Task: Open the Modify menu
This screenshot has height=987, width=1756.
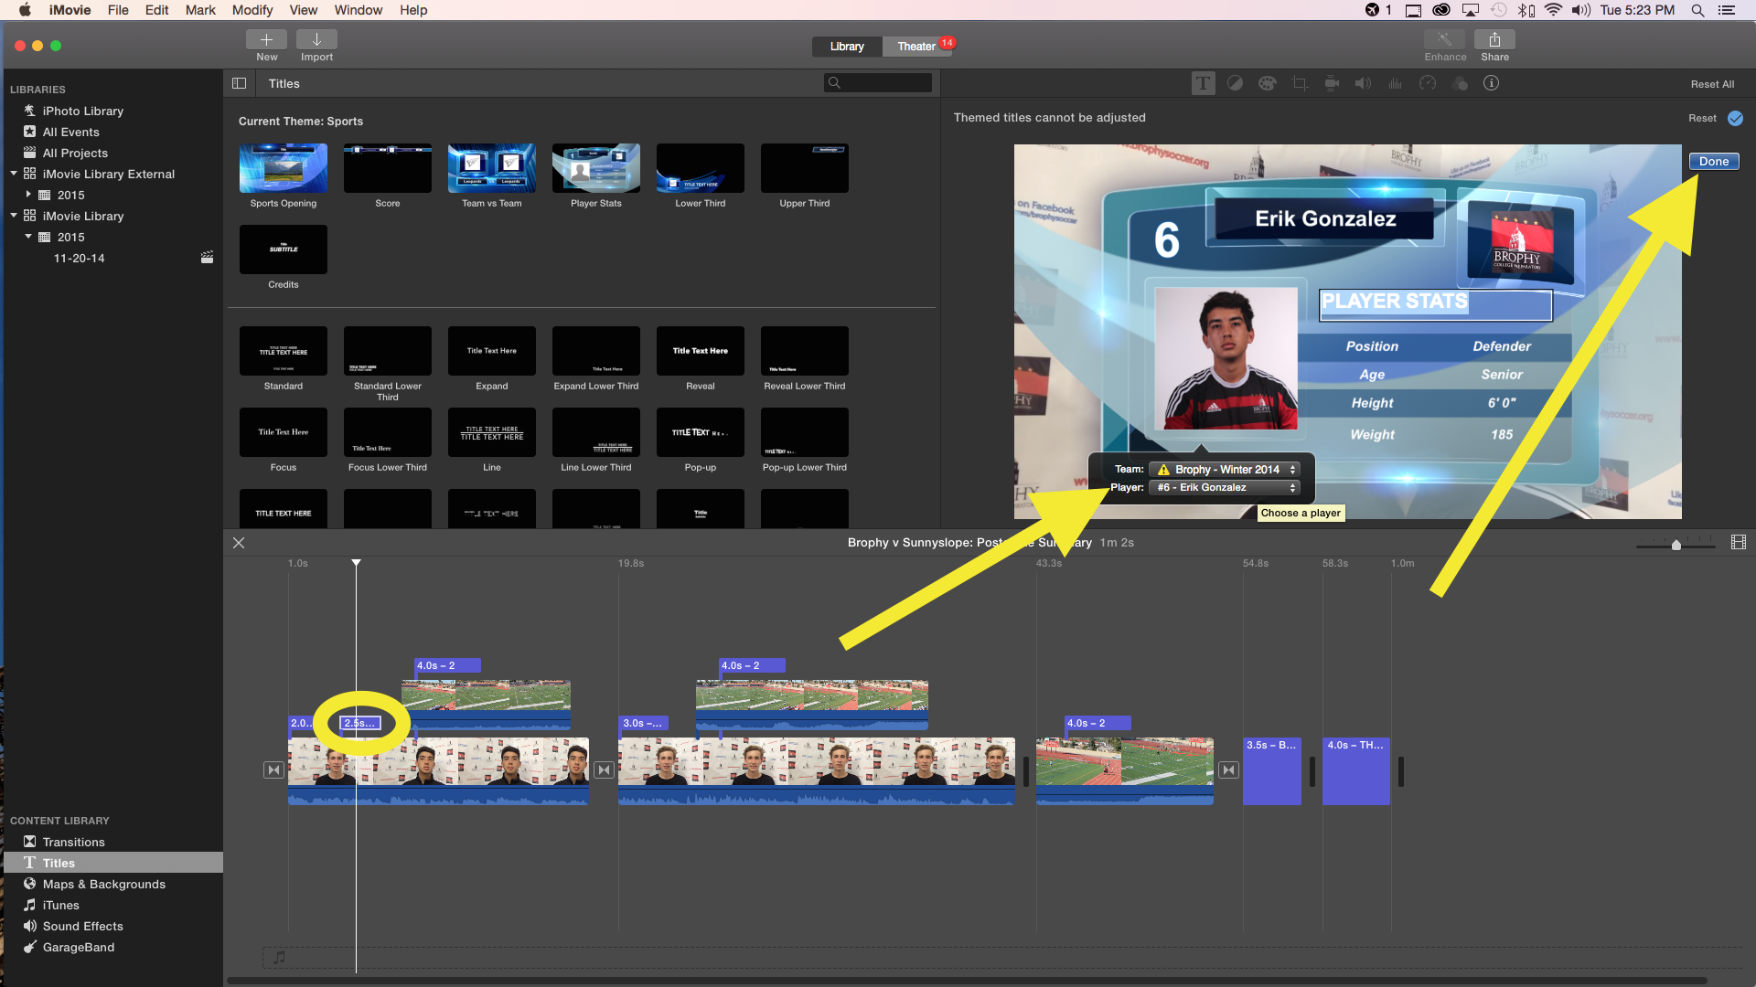Action: pos(252,10)
